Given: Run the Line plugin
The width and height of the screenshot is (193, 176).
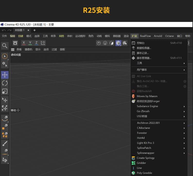Looking at the screenshot, I should click(x=159, y=168).
